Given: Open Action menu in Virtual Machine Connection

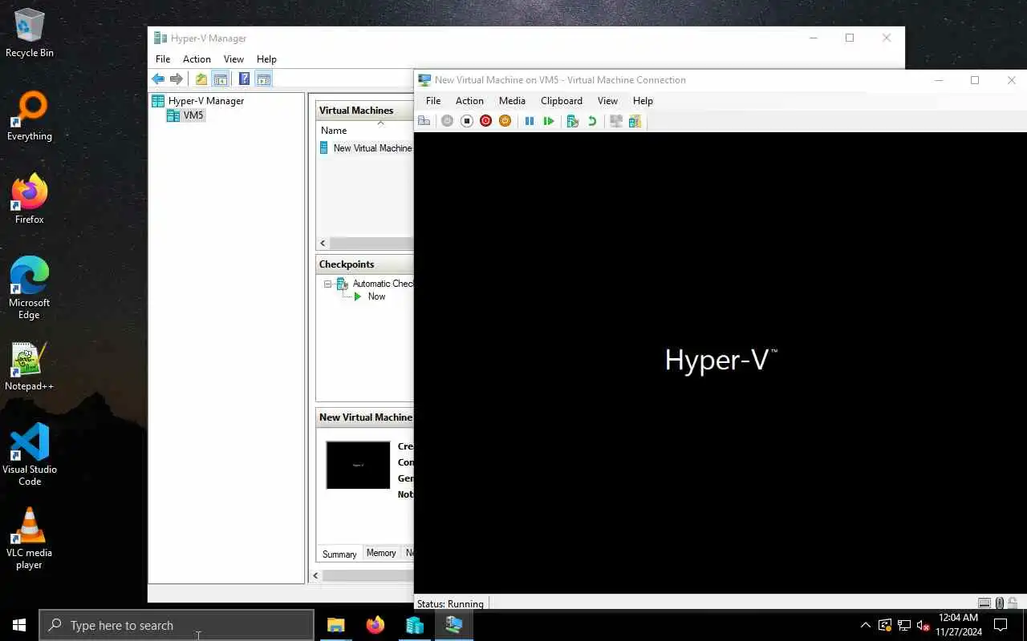Looking at the screenshot, I should 469,101.
